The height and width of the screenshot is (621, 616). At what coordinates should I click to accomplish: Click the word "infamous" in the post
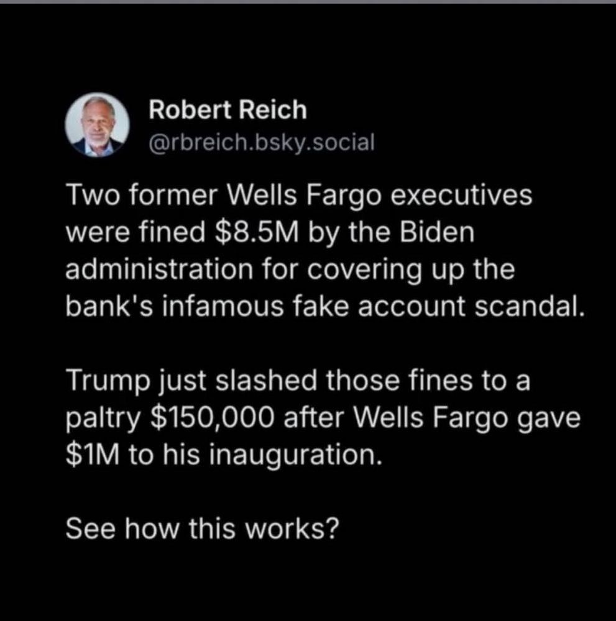pyautogui.click(x=223, y=307)
